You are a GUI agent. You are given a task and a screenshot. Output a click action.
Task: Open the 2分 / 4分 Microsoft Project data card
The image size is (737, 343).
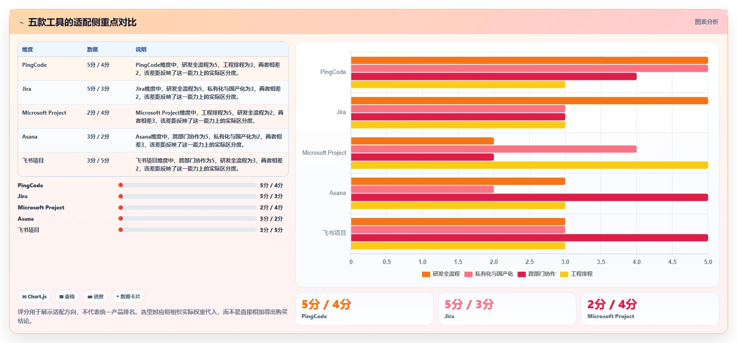pyautogui.click(x=650, y=309)
